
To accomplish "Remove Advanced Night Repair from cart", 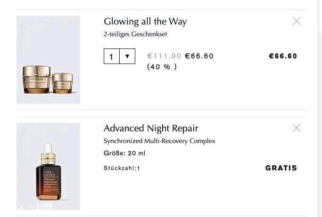I will click(297, 128).
